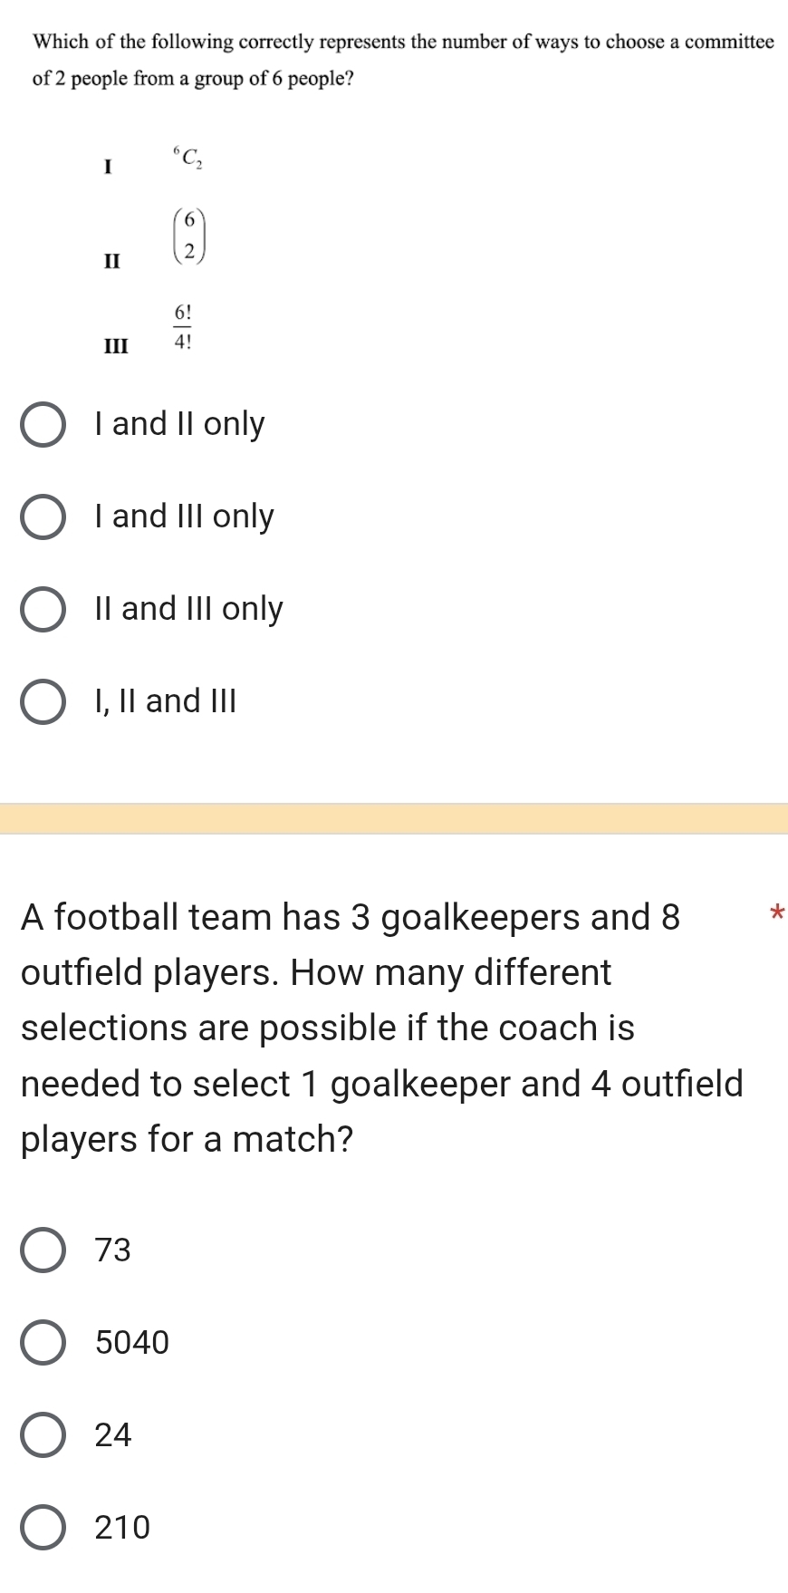
Task: Select the 'I and III only' radio button
Action: click(x=43, y=517)
